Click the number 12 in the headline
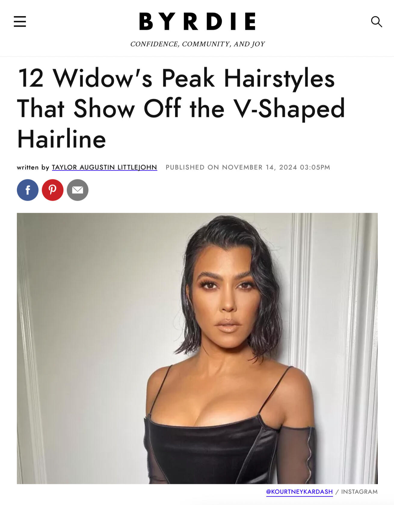The height and width of the screenshot is (505, 394). (x=31, y=78)
